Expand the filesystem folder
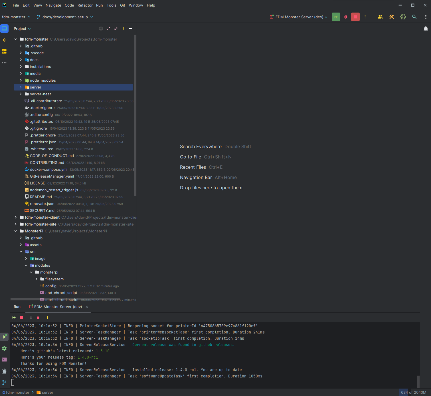 [36, 279]
